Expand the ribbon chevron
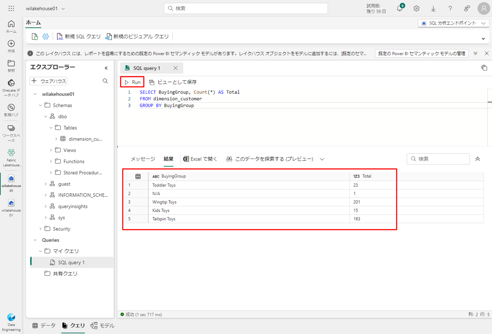492x334 pixels. pos(483,39)
